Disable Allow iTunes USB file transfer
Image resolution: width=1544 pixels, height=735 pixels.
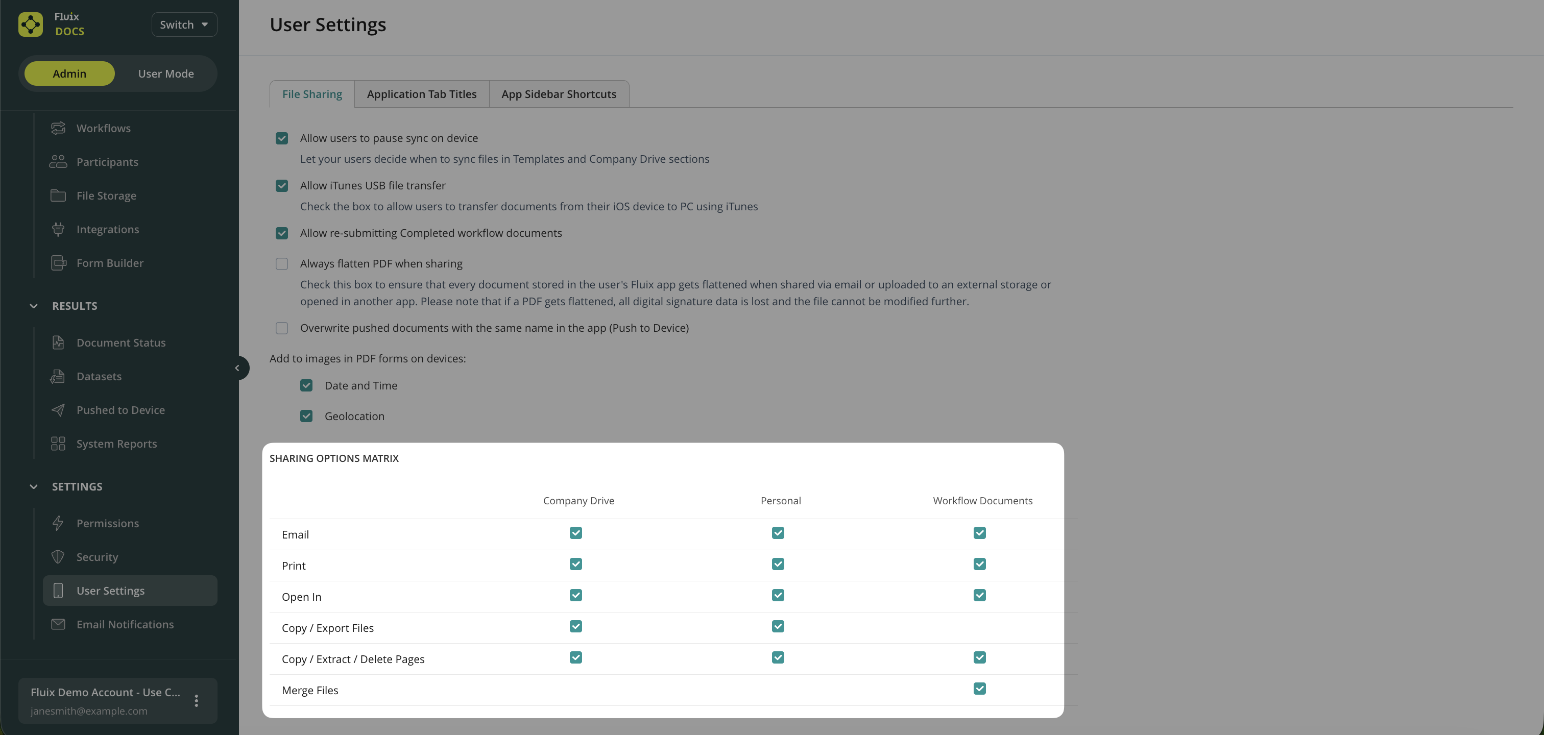[282, 186]
